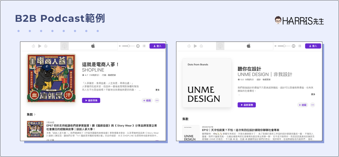Follow 聽你在設計 with 追蹤 button

click(x=303, y=105)
